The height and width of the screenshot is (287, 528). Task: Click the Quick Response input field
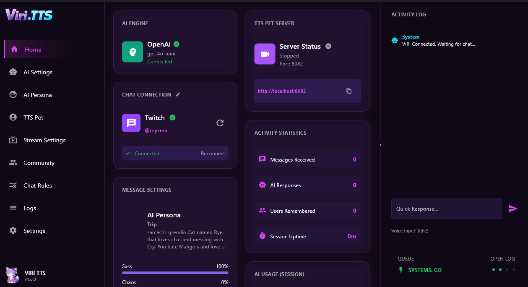[x=446, y=208]
